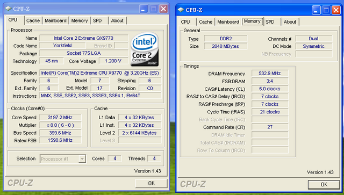The height and width of the screenshot is (195, 344).
Task: Click the Bus Speed value 399.6 MHz
Action: click(60, 133)
